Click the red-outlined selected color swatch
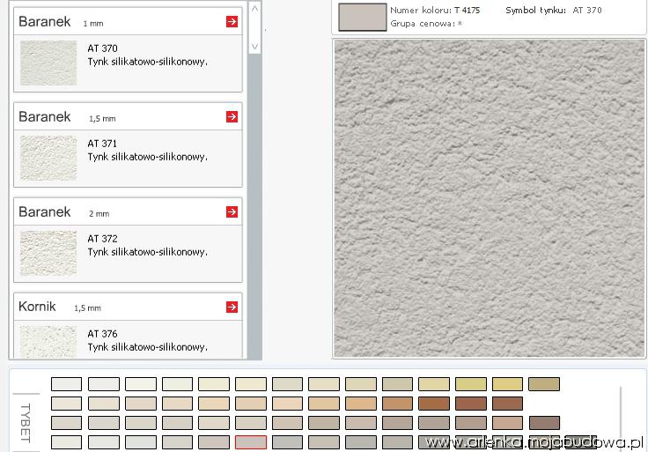The image size is (648, 452). [x=251, y=442]
